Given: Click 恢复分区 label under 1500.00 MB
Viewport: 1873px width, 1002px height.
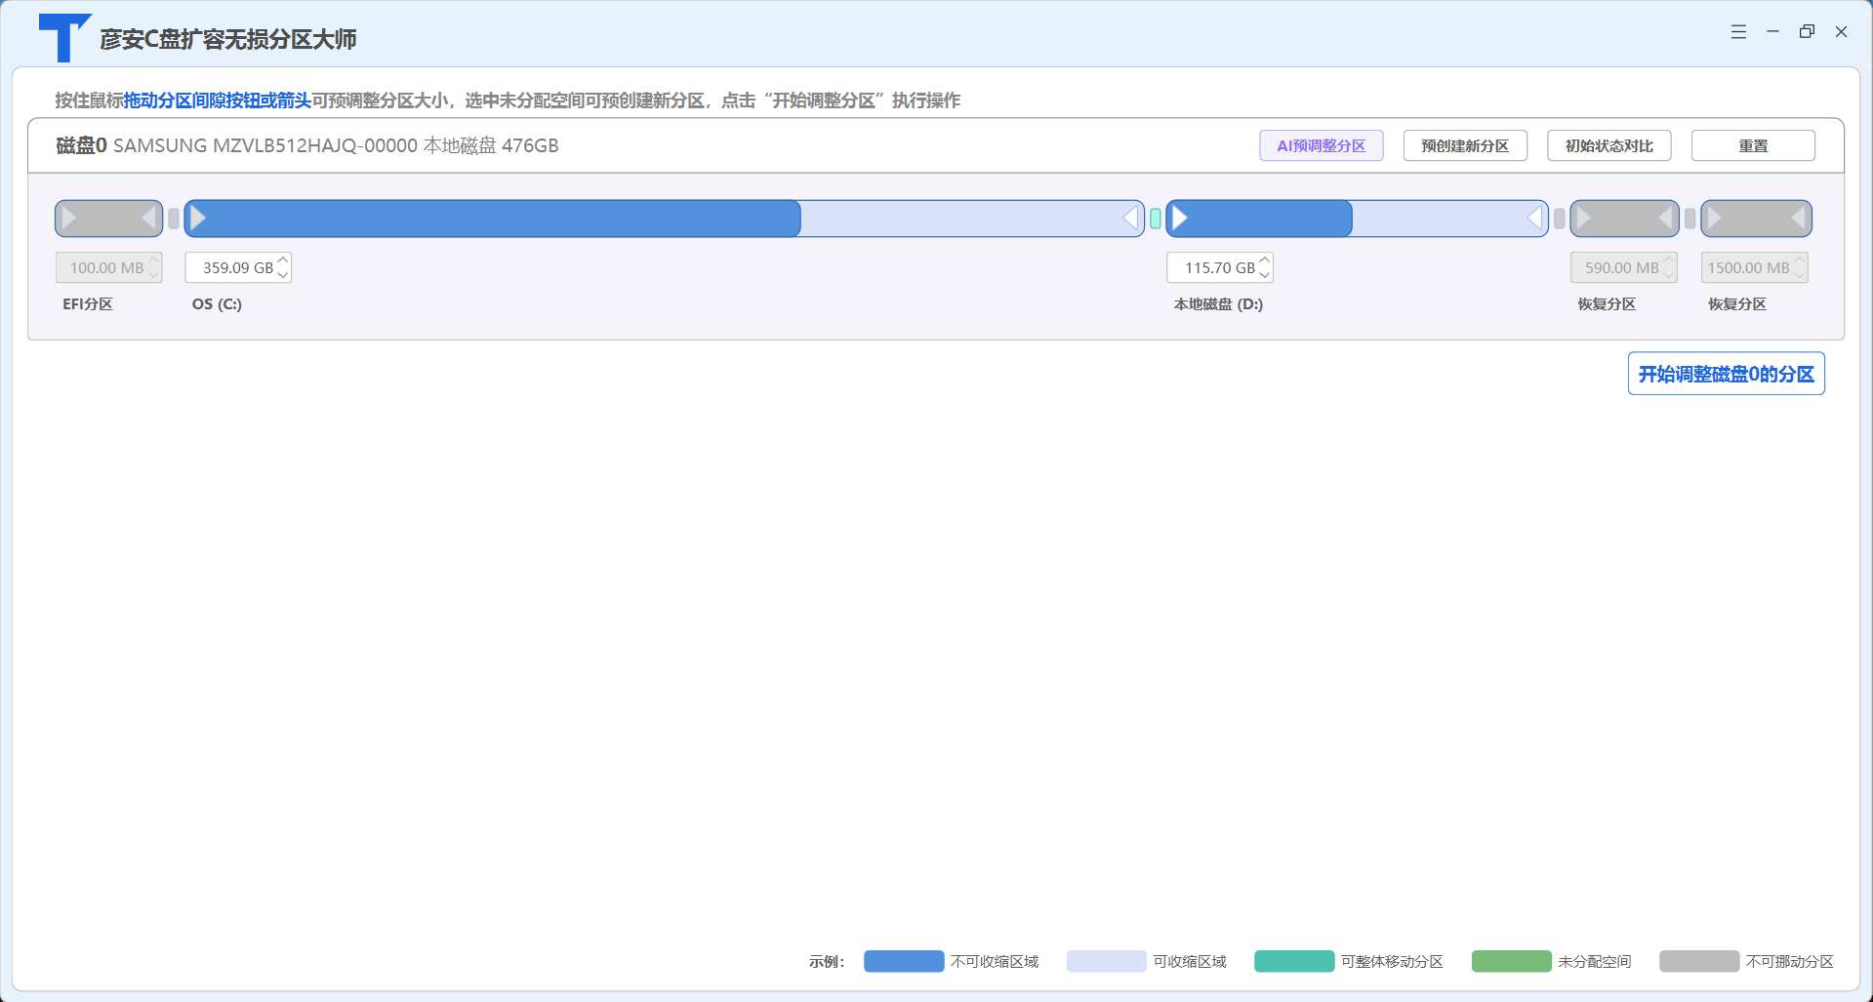Looking at the screenshot, I should [x=1737, y=304].
